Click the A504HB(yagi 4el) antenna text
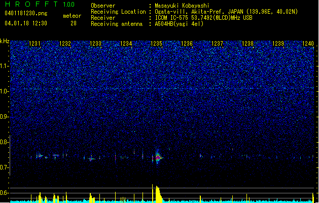Screen dimensions: 319x203 click(179, 24)
